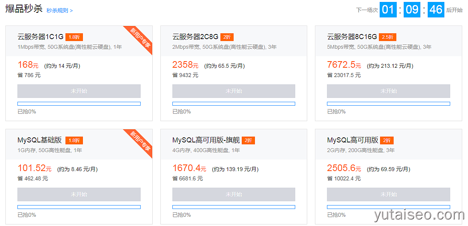Click the 省 6681.6 元 savings text
Screen dimensions: 468x226
click(188, 178)
